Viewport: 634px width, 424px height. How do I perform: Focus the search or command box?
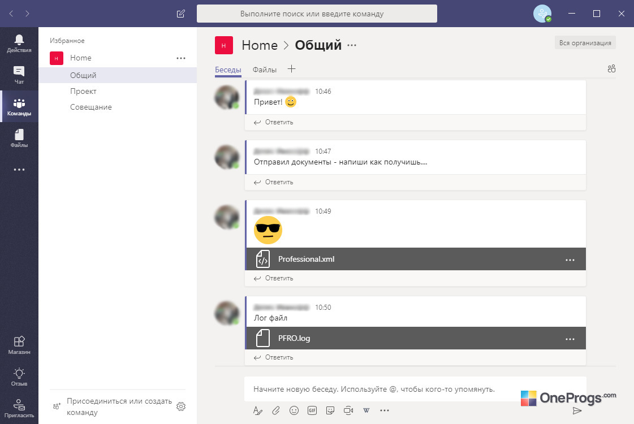point(317,14)
